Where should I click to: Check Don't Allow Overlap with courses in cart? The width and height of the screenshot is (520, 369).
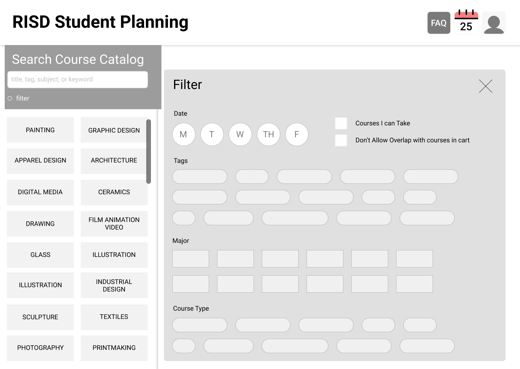(341, 140)
